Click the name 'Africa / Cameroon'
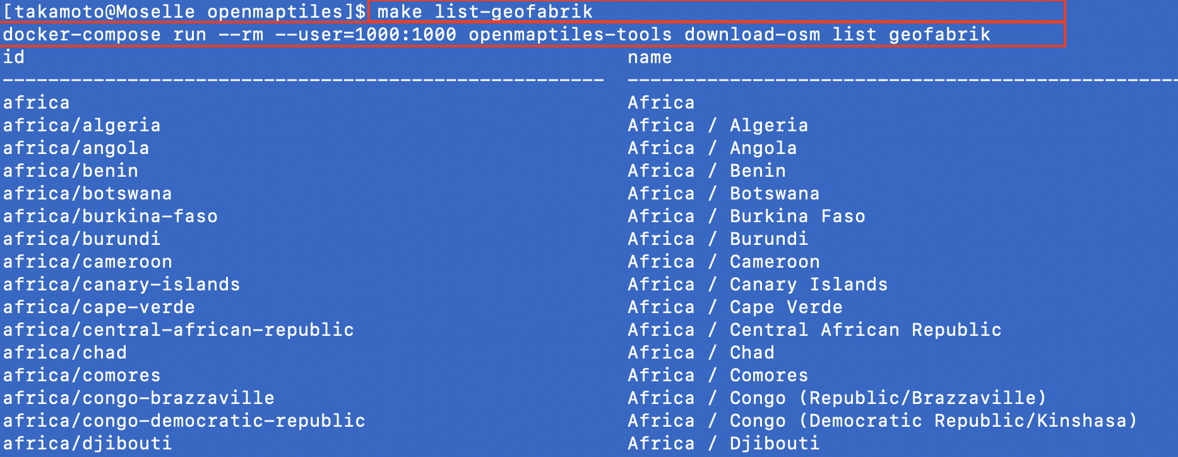The width and height of the screenshot is (1178, 457). [723, 262]
